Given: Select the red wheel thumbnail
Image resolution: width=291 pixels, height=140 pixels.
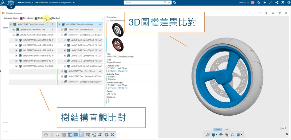Looking at the screenshot, I should coord(118,45).
